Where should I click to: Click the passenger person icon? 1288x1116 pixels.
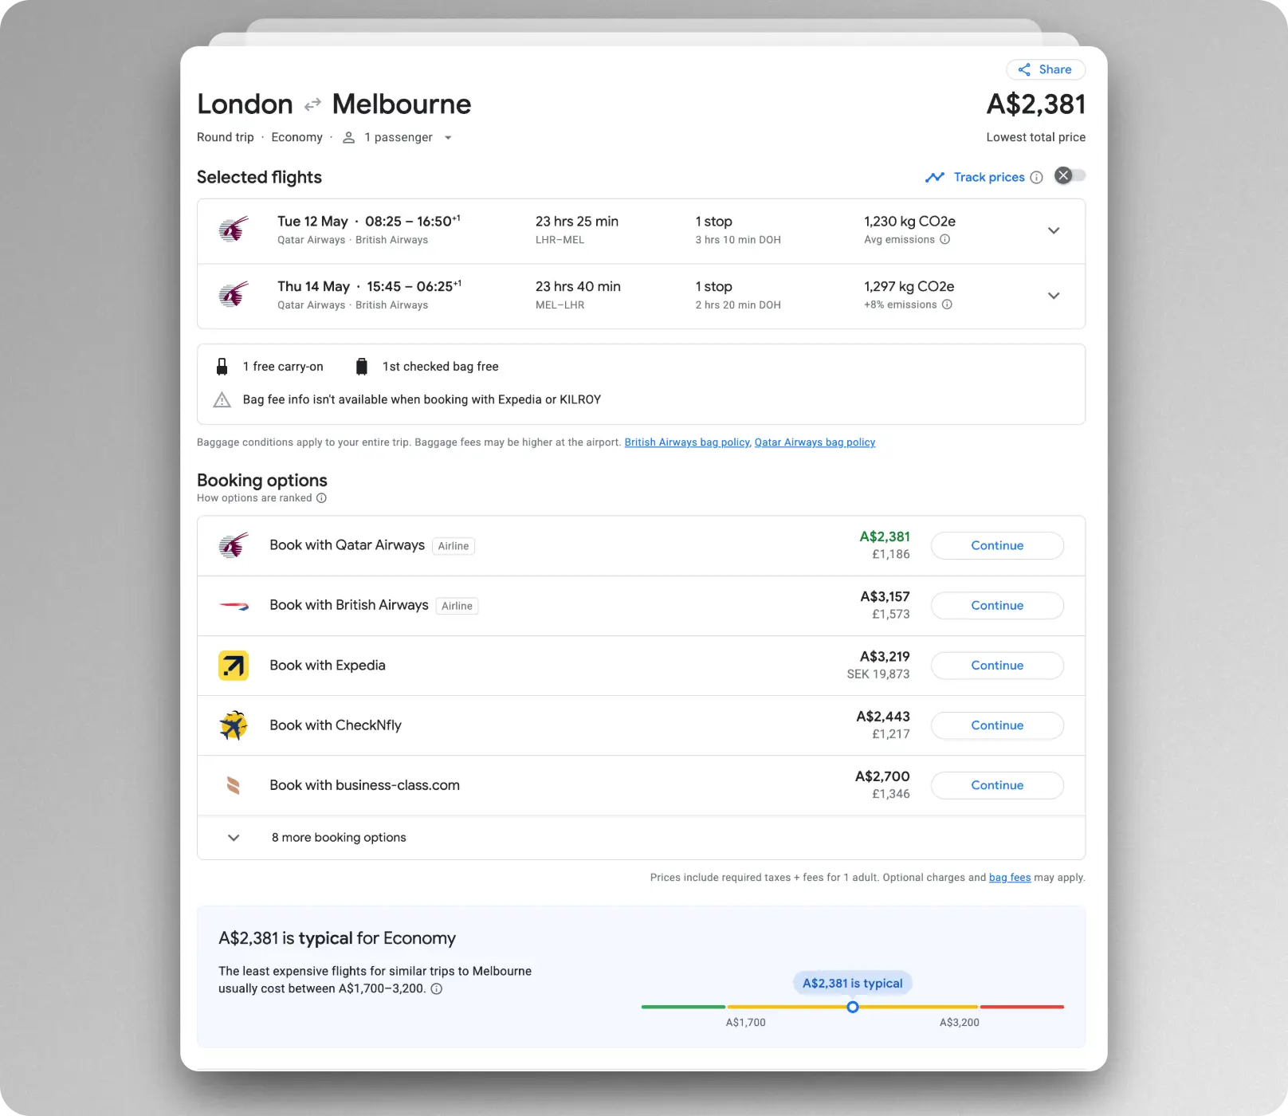[348, 138]
